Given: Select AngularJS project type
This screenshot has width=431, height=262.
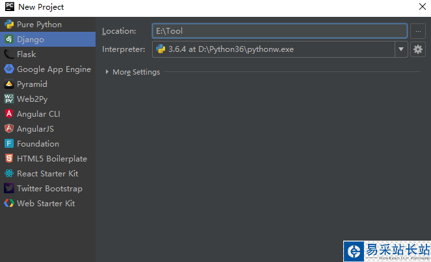Looking at the screenshot, I should coord(48,128).
